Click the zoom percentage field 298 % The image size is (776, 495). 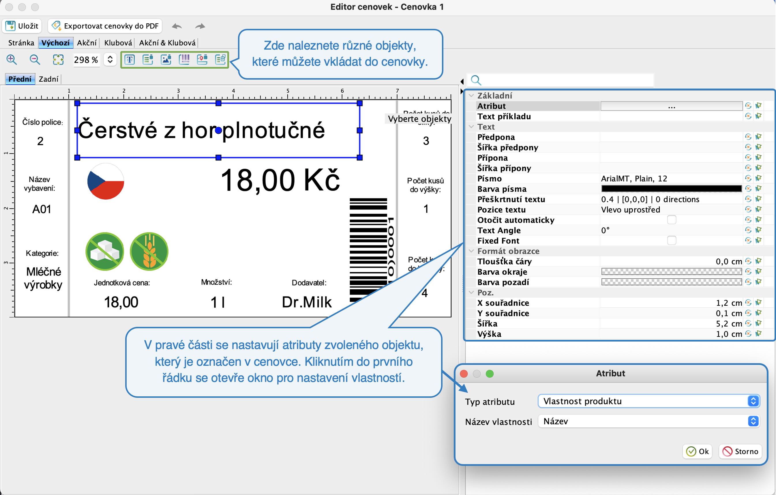[x=86, y=60]
